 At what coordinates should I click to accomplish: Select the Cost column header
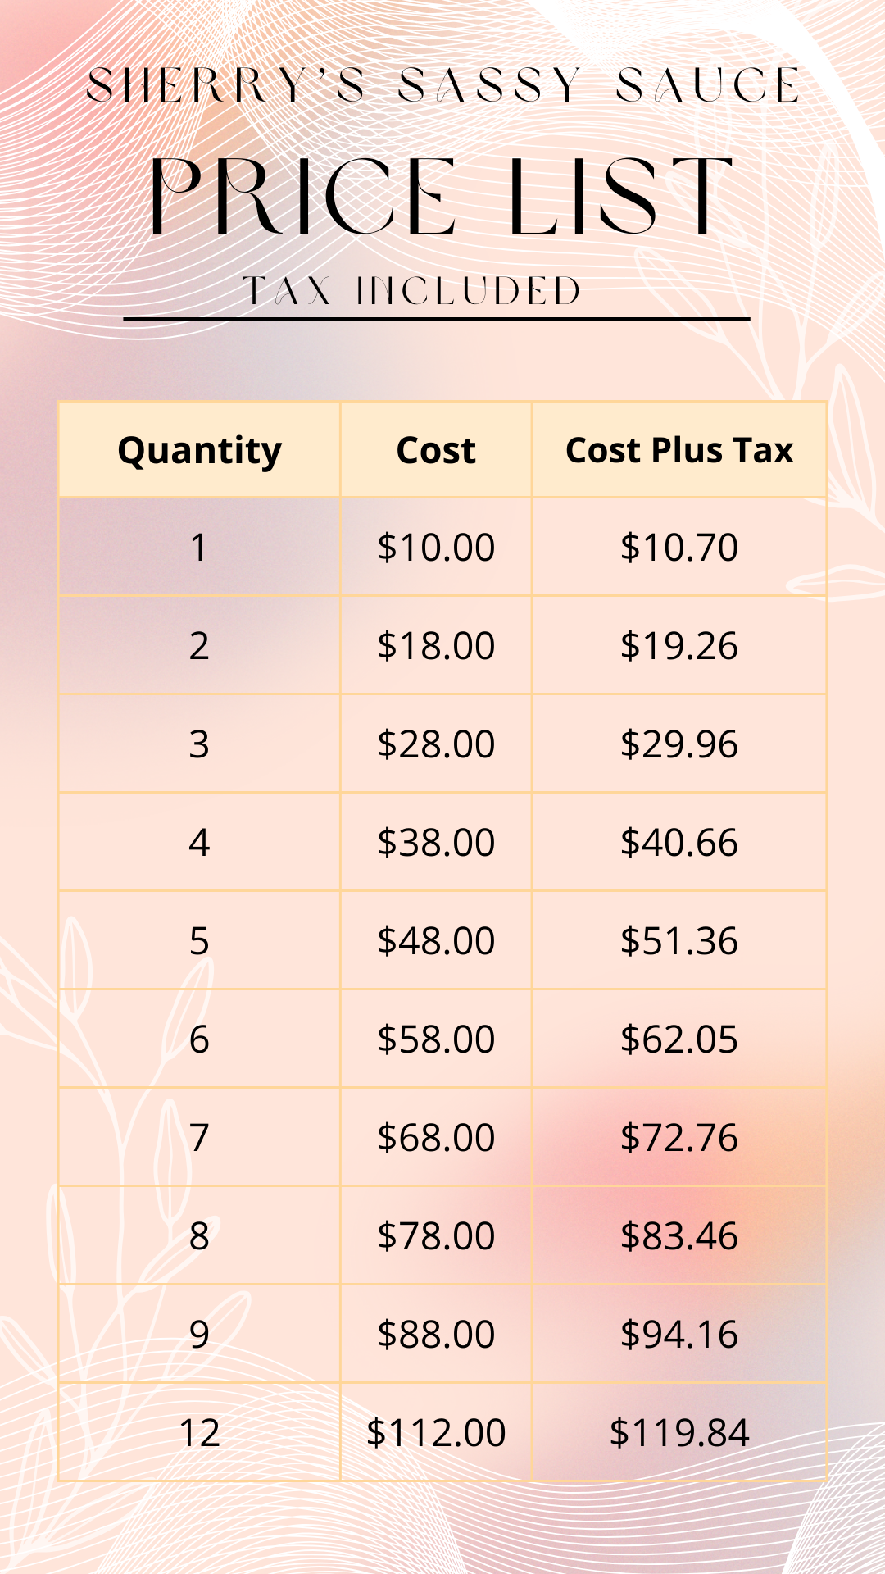click(x=436, y=450)
